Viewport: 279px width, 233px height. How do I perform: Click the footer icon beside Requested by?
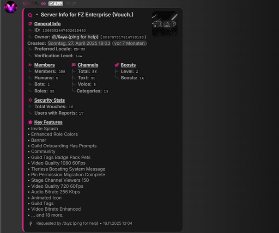(31, 223)
